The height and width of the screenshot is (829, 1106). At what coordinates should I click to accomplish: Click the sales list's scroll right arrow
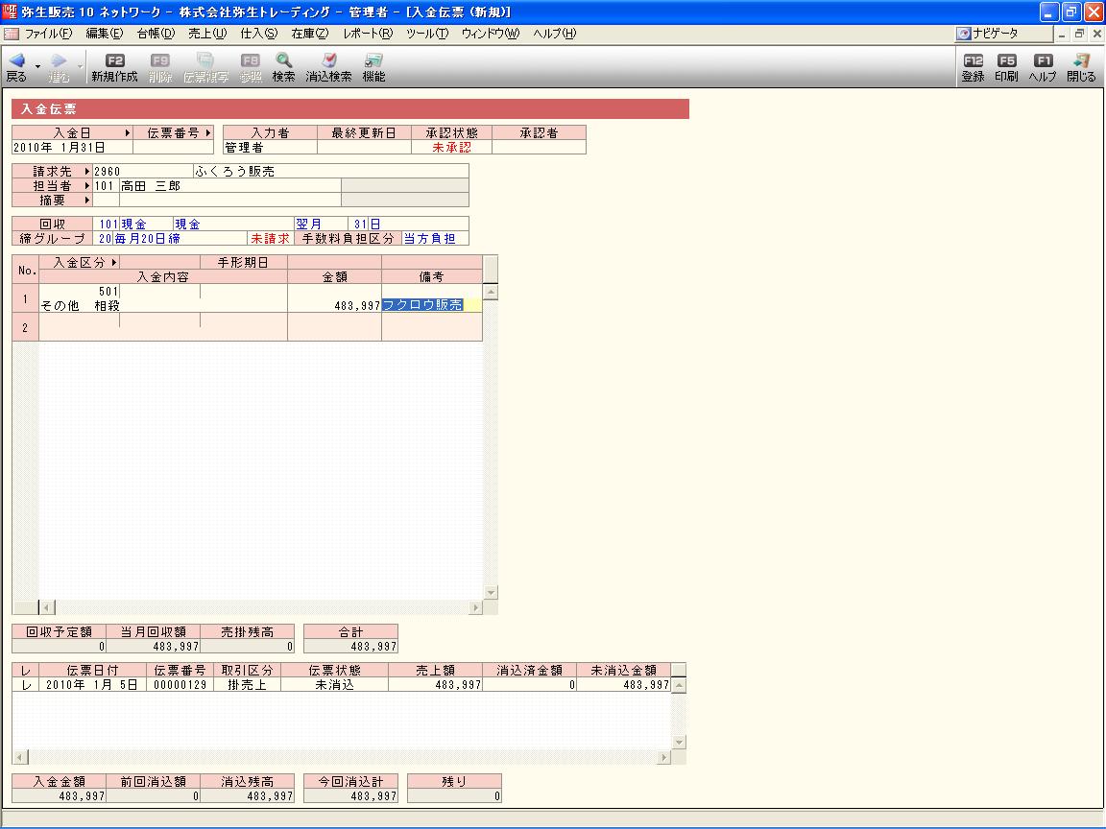point(663,757)
